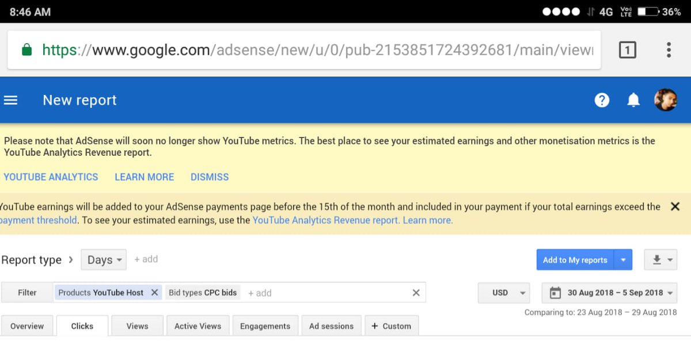The height and width of the screenshot is (345, 691).
Task: Tap the 8:46 AM clock
Action: point(30,11)
